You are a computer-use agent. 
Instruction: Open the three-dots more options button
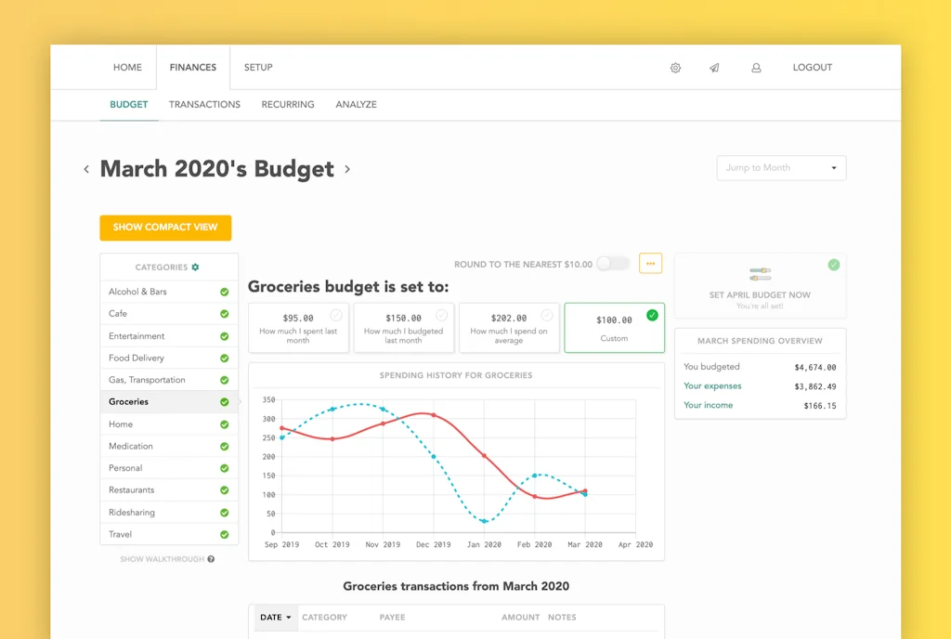point(650,264)
